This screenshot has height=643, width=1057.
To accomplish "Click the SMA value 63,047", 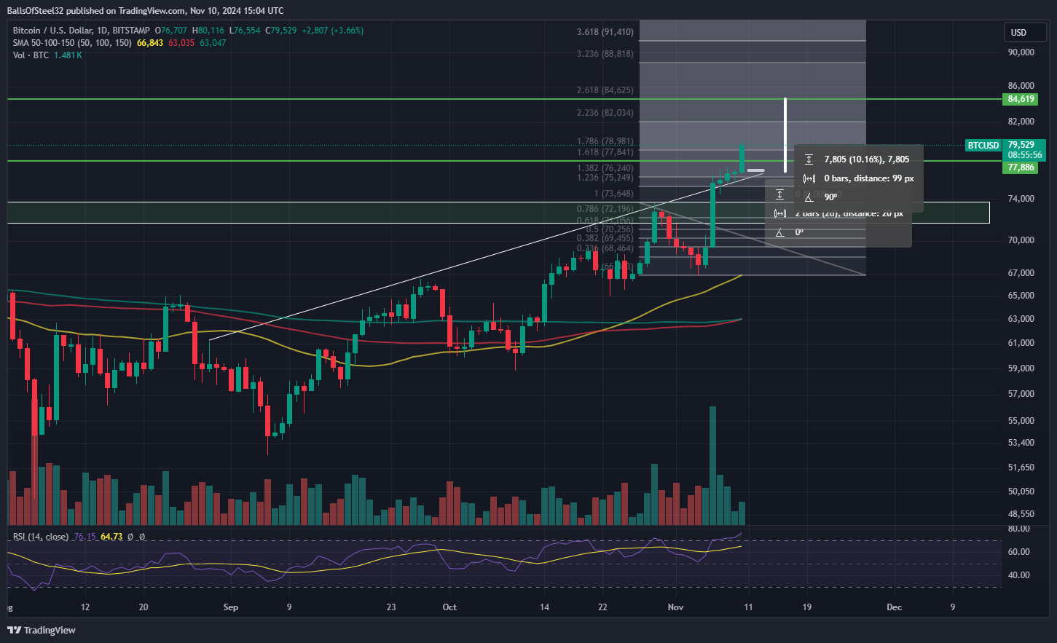I will 213,43.
